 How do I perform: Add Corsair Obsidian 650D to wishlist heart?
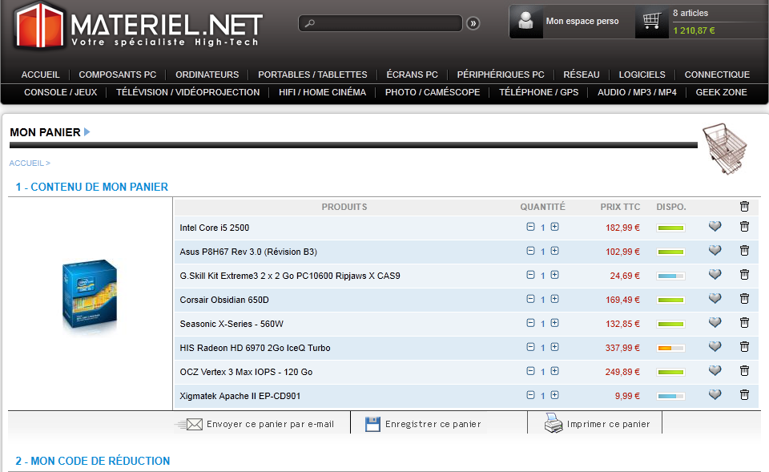pyautogui.click(x=715, y=299)
